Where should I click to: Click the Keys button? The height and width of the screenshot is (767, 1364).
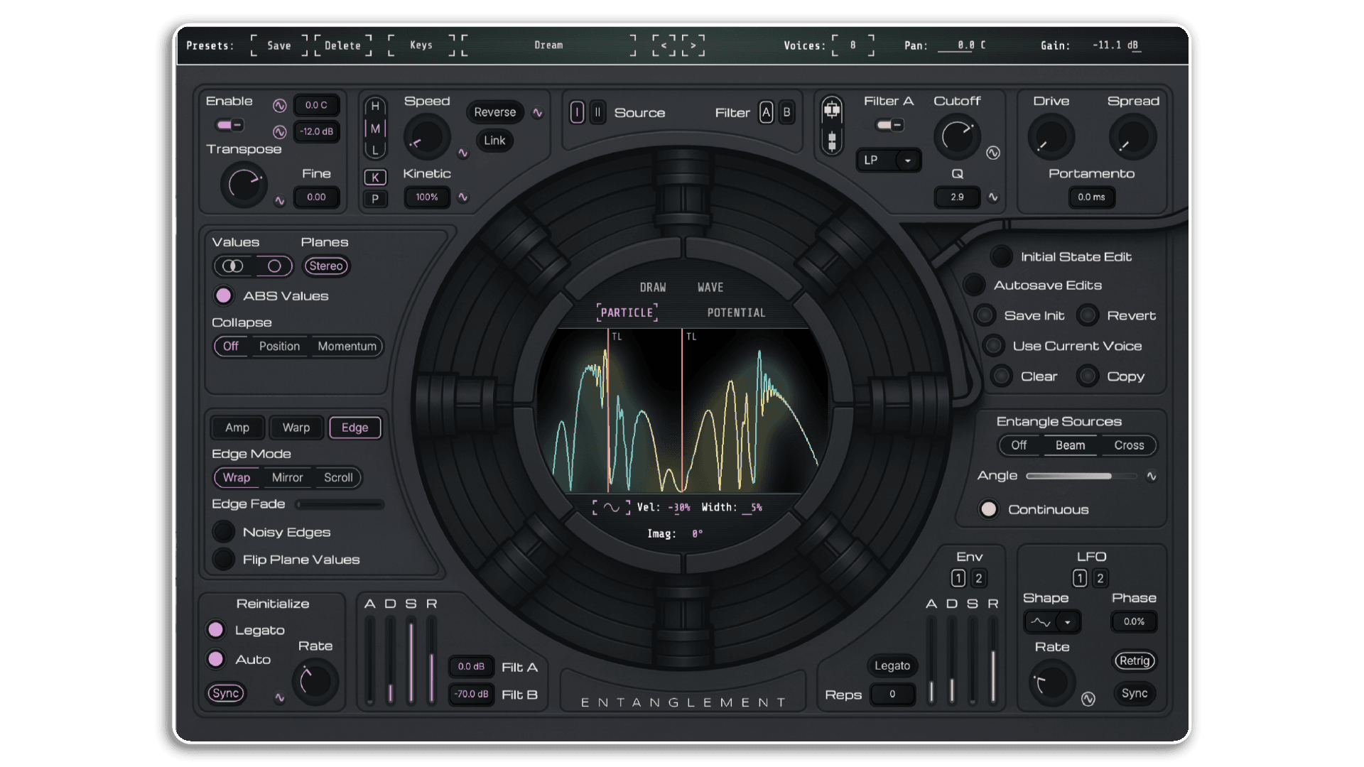[421, 45]
